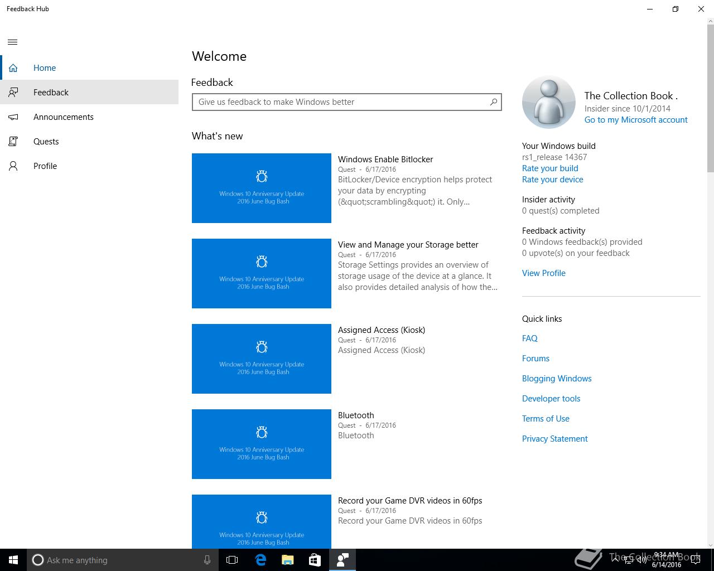Open Bluetooth quest thumbnail
Viewport: 714px width, 571px height.
(x=262, y=444)
